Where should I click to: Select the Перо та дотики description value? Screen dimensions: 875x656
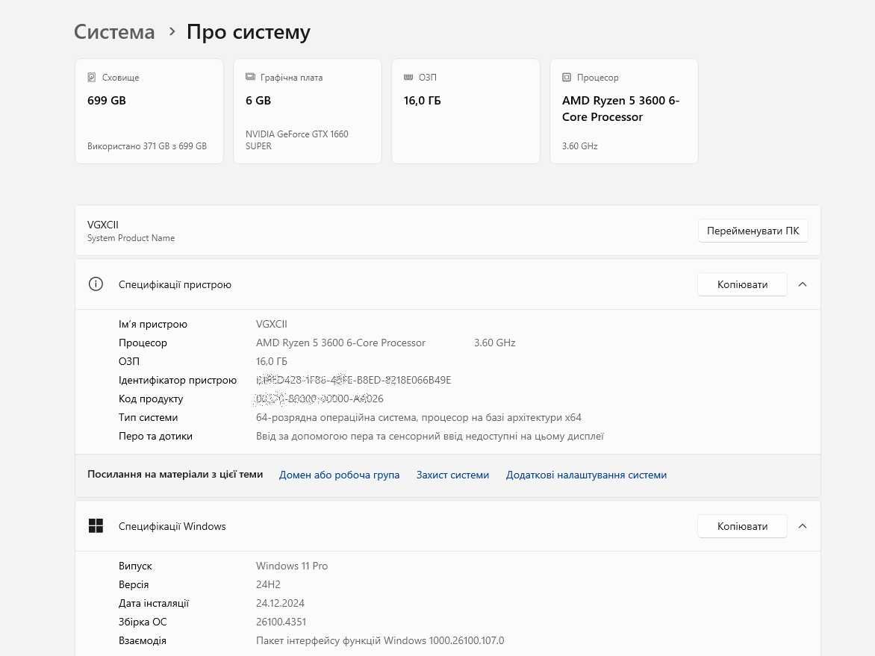coord(430,437)
